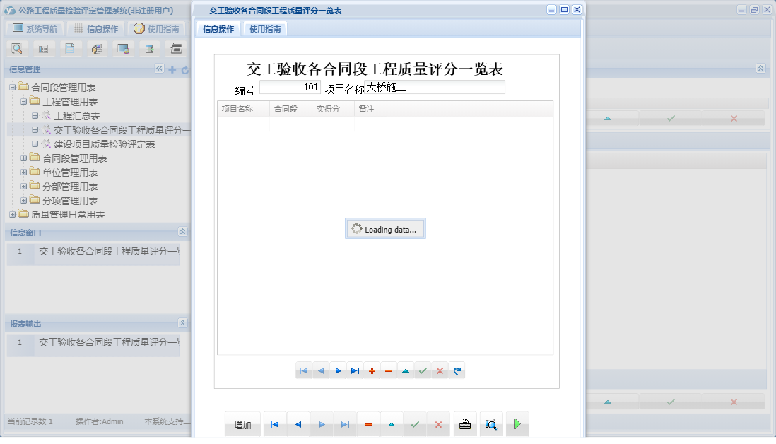Open print preview from the bottom toolbar

pyautogui.click(x=490, y=423)
